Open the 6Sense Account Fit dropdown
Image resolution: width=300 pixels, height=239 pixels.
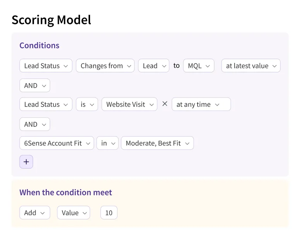pos(56,143)
